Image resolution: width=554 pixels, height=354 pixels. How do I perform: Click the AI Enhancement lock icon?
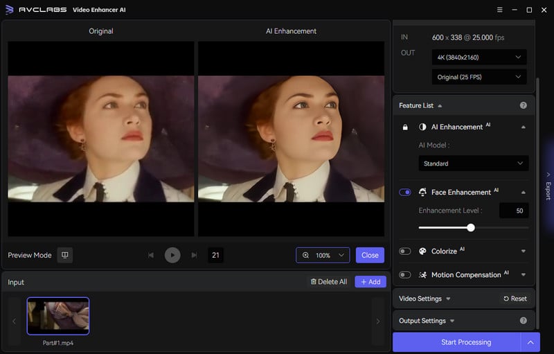point(405,127)
